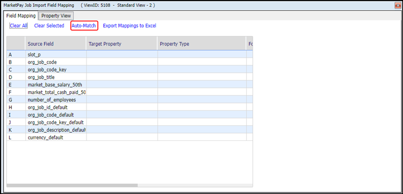Click the Target Property column header
403x194 pixels.
pyautogui.click(x=122, y=44)
